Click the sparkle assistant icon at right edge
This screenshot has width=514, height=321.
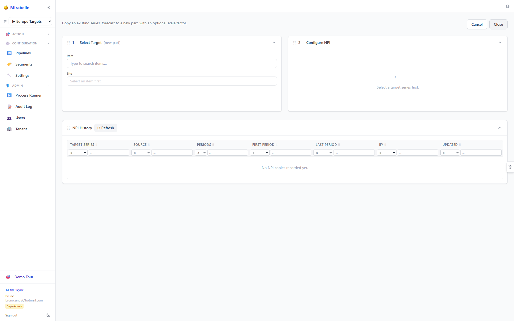[510, 167]
